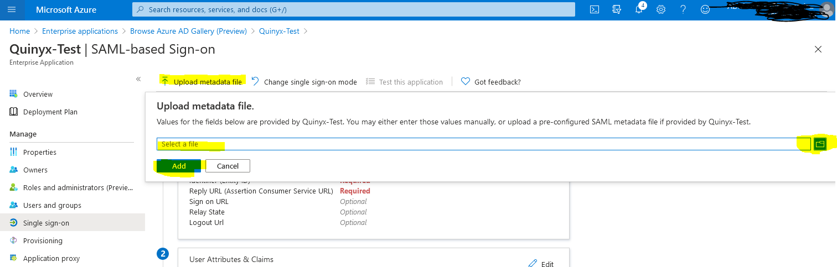Click the Provisioning icon
The width and height of the screenshot is (837, 267).
pos(13,240)
